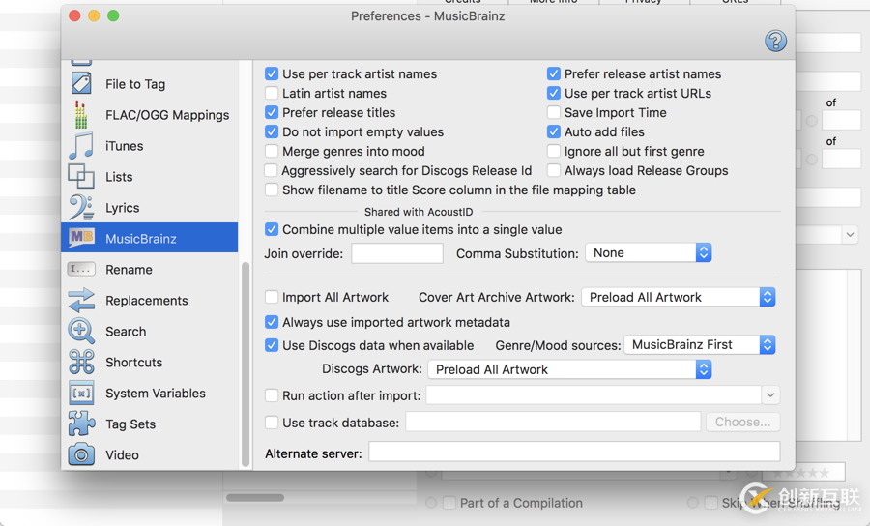Select the Tag Sets puzzle icon
870x526 pixels.
[x=81, y=424]
